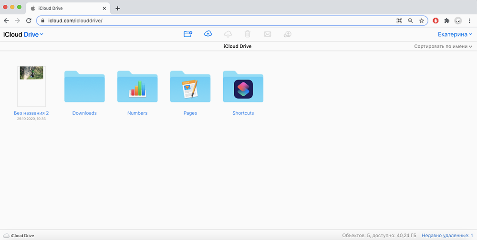Open a new browser tab
477x240 pixels.
[x=118, y=8]
